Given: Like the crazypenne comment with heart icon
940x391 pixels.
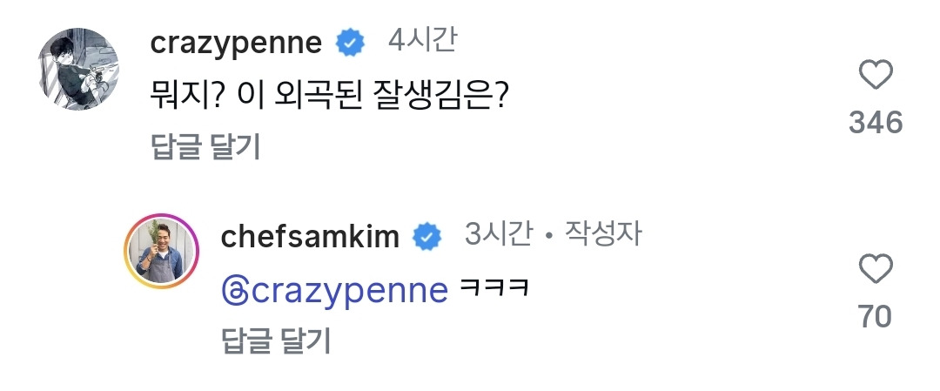Looking at the screenshot, I should click(x=876, y=78).
